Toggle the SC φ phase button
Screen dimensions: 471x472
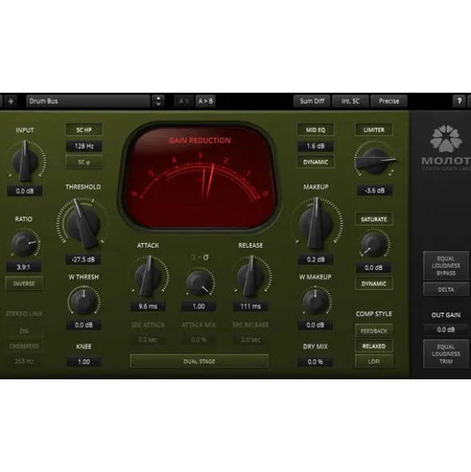(x=84, y=162)
